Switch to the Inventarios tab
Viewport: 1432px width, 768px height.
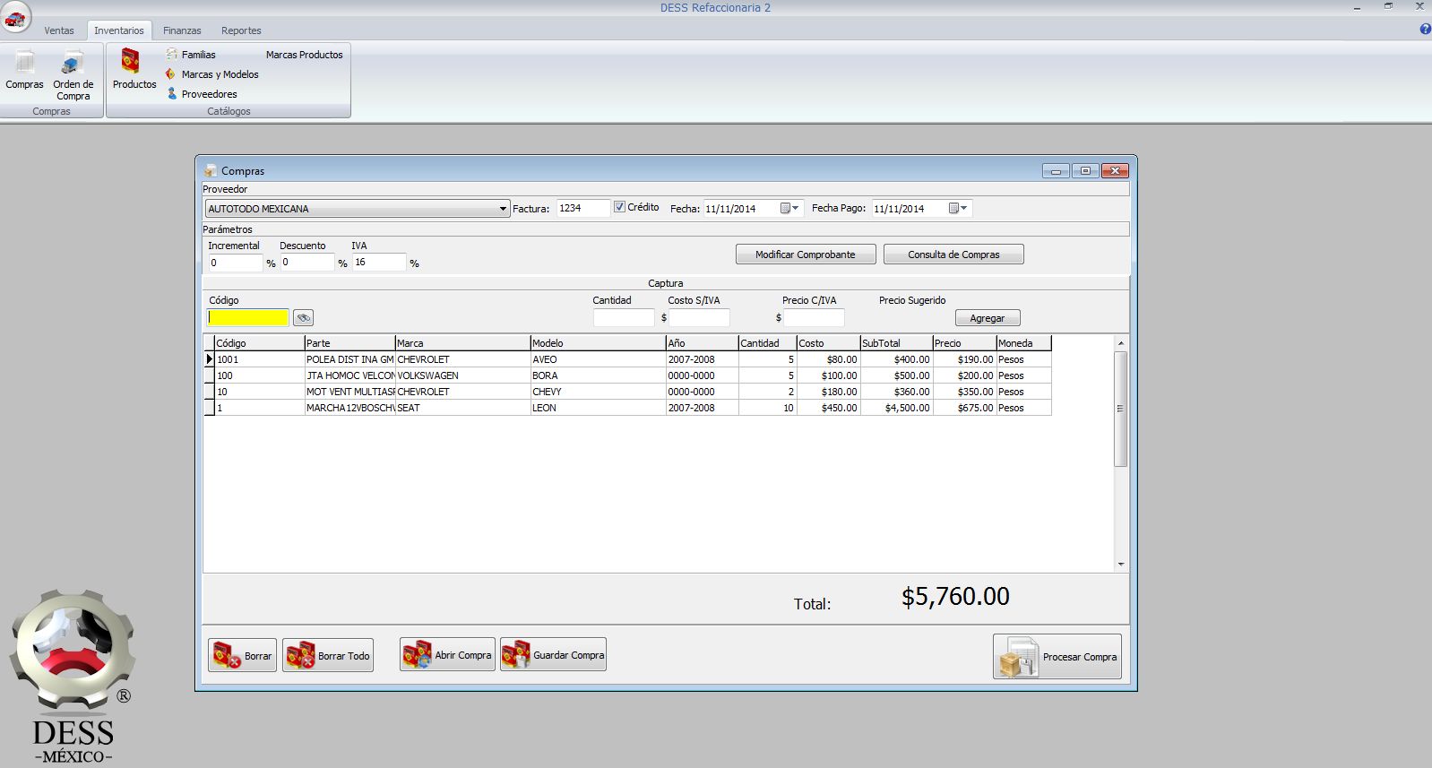point(119,30)
